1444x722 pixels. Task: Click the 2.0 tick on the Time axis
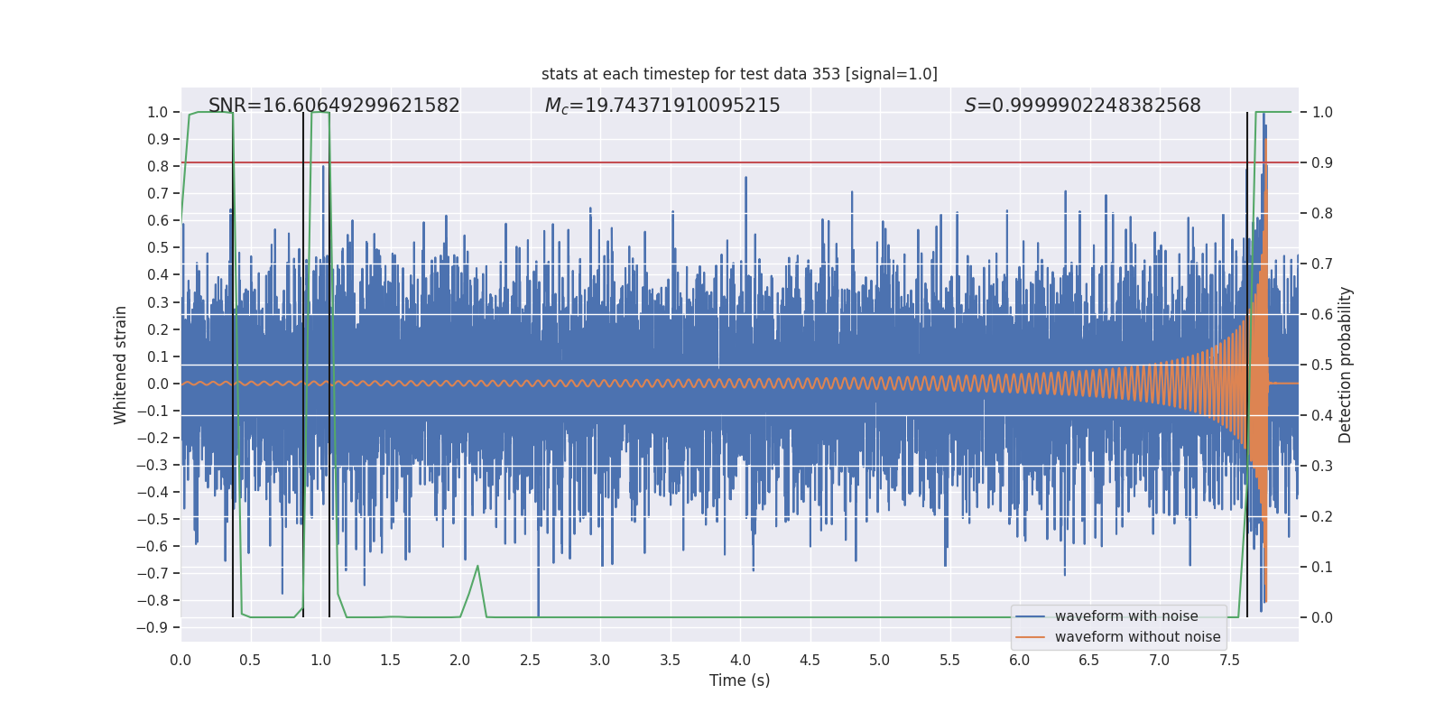click(x=460, y=660)
